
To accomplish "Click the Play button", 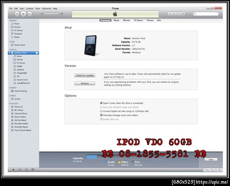I will pyautogui.click(x=23, y=14).
